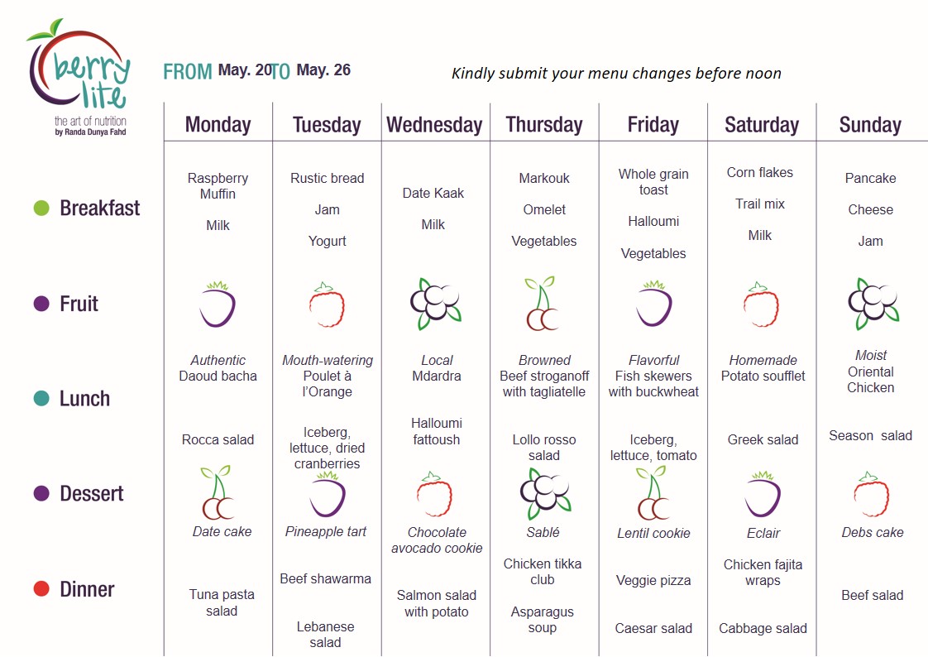Select the strawberry icon above Debs cake
This screenshot has height=657, width=928.
point(871,494)
